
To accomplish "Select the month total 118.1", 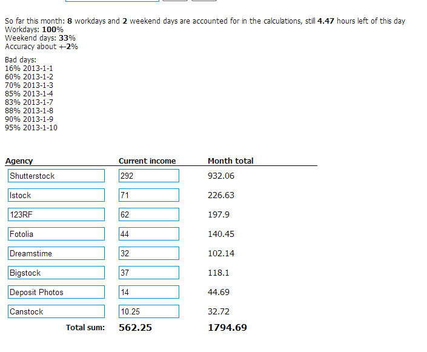I will pyautogui.click(x=219, y=273).
